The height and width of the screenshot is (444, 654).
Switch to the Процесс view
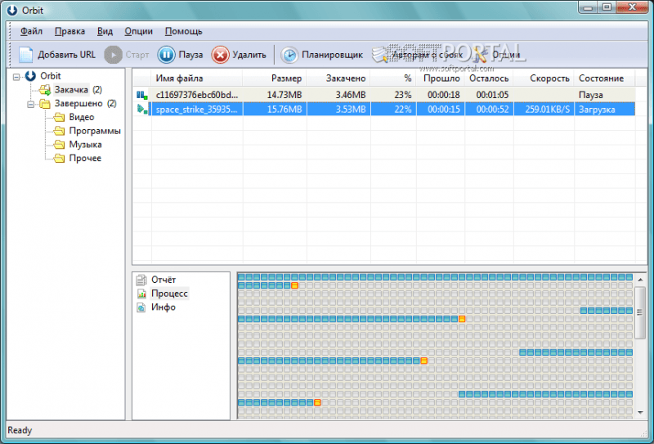(x=169, y=294)
